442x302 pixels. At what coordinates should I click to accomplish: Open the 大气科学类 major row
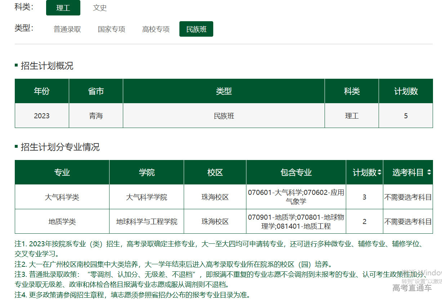pyautogui.click(x=62, y=197)
